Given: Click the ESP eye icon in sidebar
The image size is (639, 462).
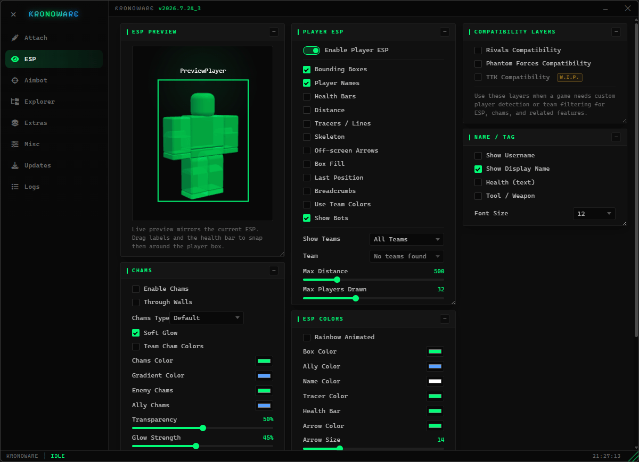Looking at the screenshot, I should 15,59.
